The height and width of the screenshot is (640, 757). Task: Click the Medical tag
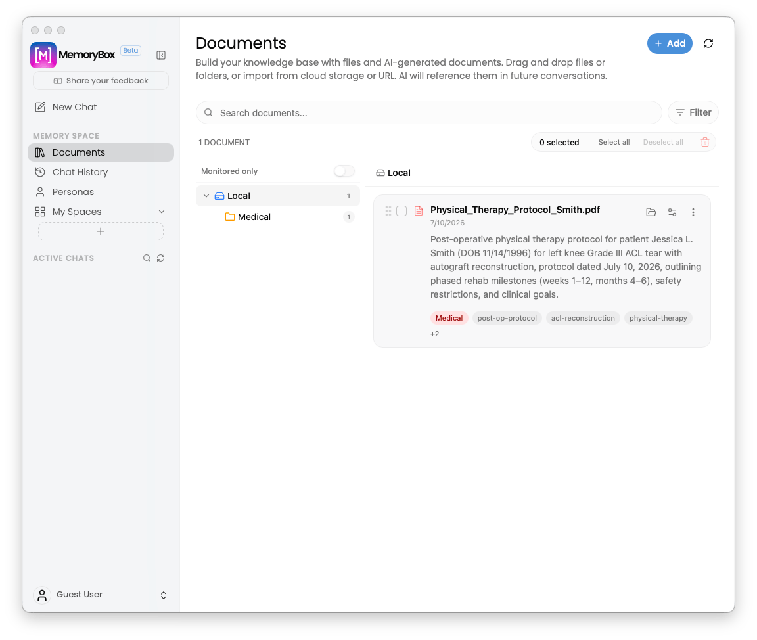pyautogui.click(x=449, y=318)
